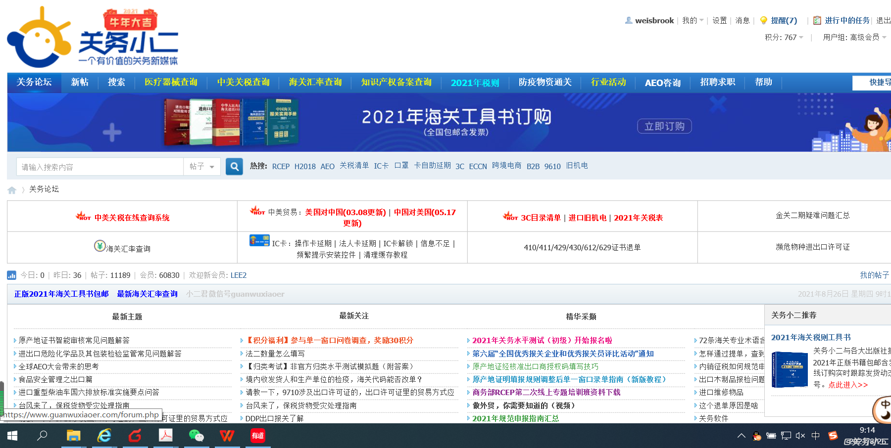The image size is (891, 448).
Task: Open the 设置 link
Action: (x=719, y=20)
